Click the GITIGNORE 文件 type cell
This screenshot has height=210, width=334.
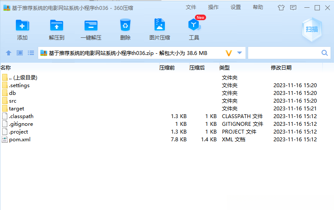pyautogui.click(x=243, y=124)
